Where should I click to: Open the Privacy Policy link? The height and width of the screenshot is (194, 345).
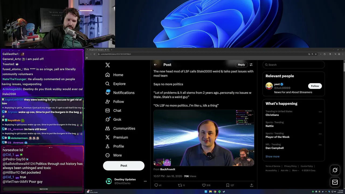[291, 166]
